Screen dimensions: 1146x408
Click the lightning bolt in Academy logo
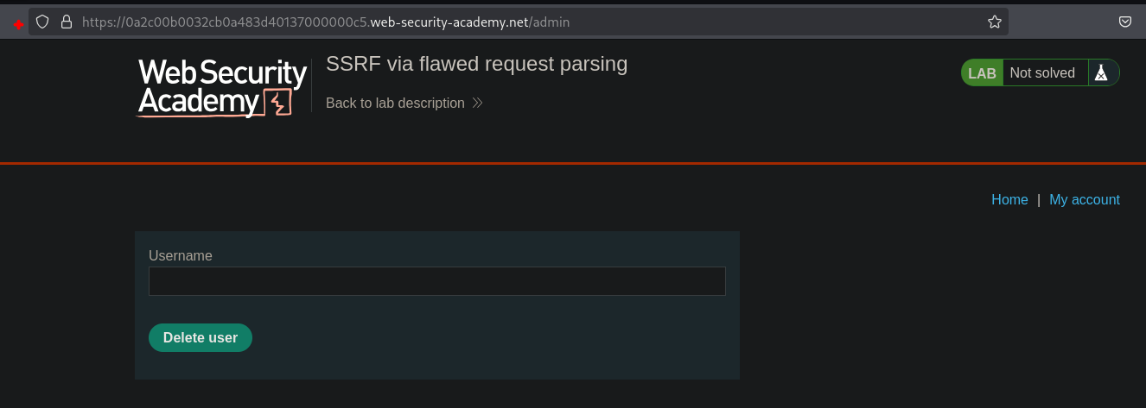(277, 103)
